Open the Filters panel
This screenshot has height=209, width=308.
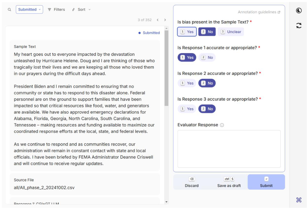point(56,10)
